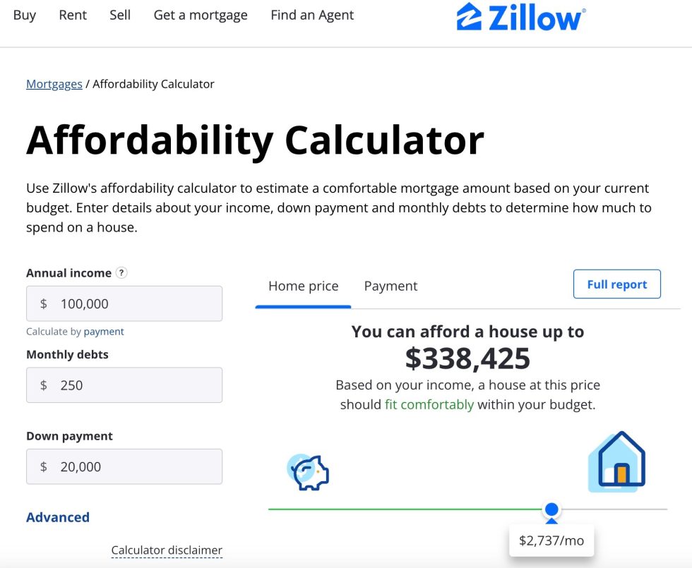Click the Annual income help question-mark icon
The width and height of the screenshot is (692, 568).
121,273
